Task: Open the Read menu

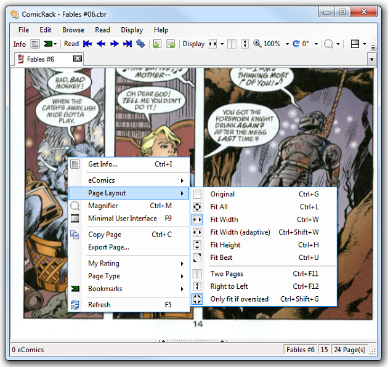Action: click(102, 30)
